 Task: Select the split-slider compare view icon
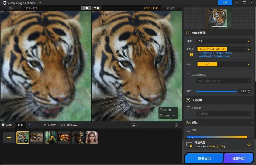coord(86,8)
